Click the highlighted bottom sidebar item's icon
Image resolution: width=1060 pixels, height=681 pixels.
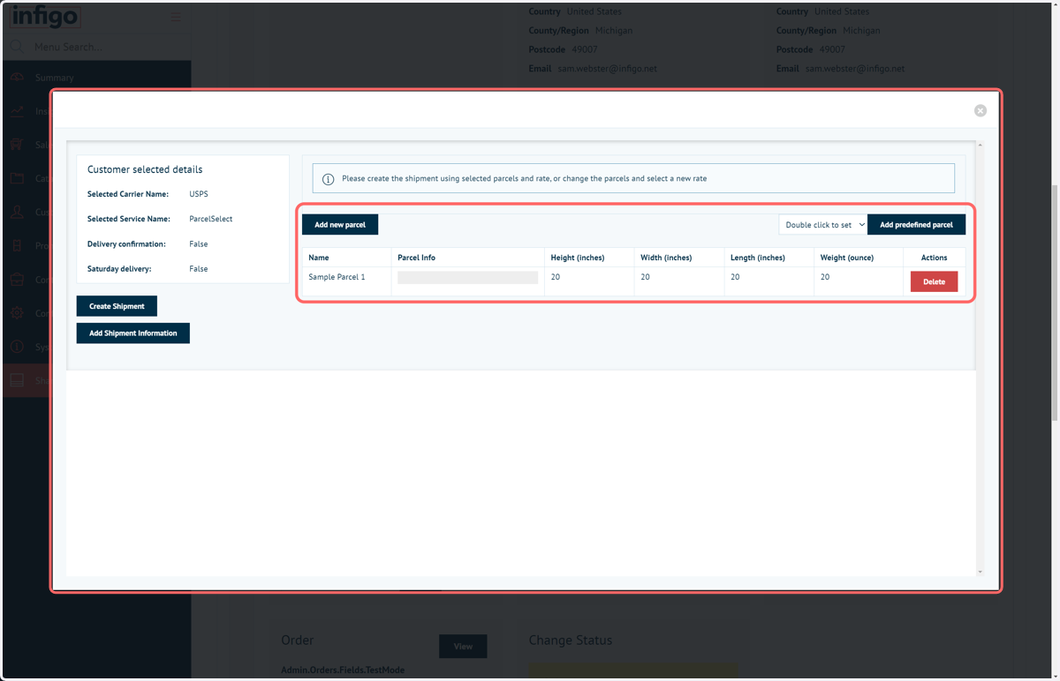17,380
